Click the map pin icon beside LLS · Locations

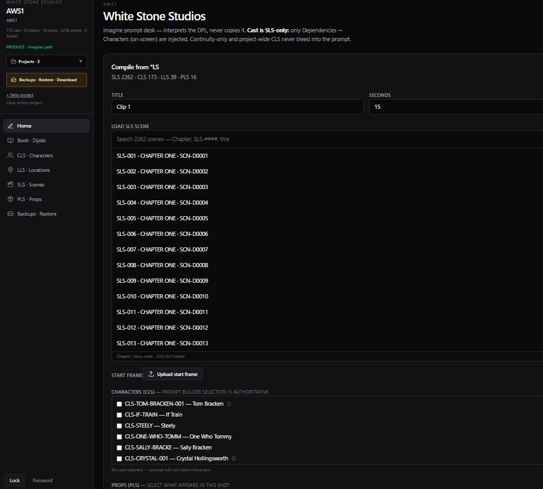coord(10,170)
